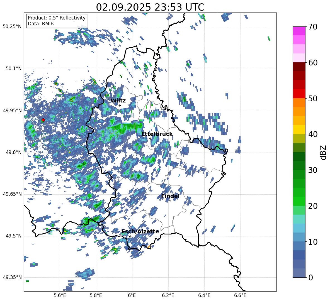Click the 70 value on colorbar
This screenshot has width=330, height=301.
click(x=313, y=27)
